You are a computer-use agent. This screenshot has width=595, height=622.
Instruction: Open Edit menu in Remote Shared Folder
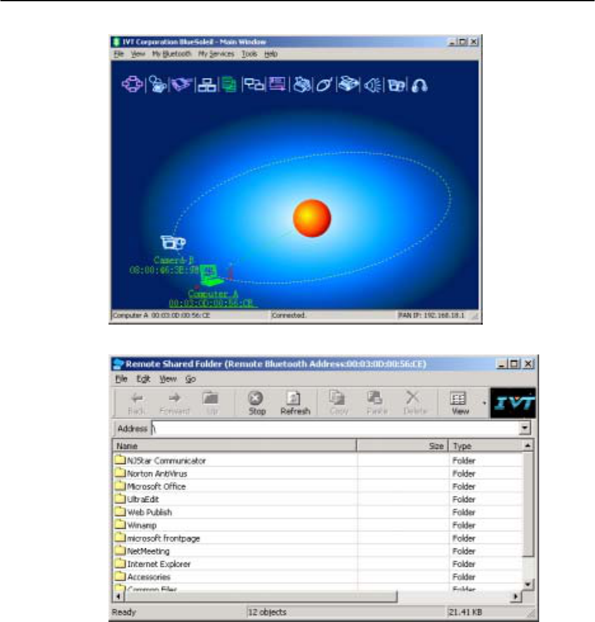pyautogui.click(x=143, y=379)
